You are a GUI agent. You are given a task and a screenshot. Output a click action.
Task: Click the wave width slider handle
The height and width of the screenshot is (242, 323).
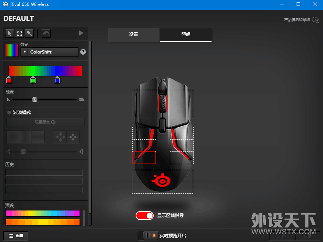(23, 152)
